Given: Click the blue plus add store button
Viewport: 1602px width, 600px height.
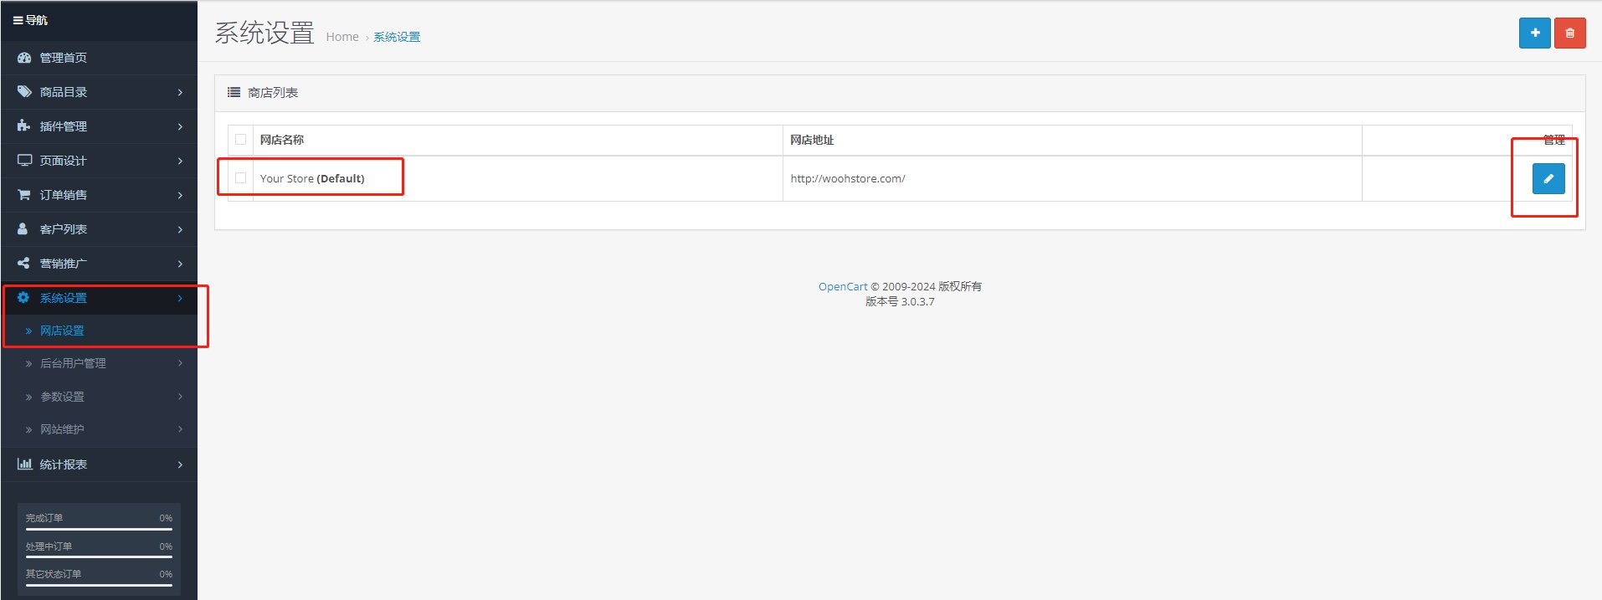Looking at the screenshot, I should click(1534, 33).
